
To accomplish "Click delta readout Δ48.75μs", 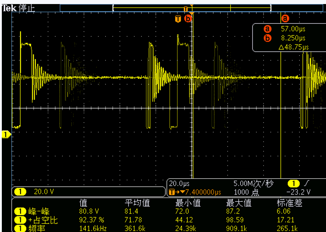I will coord(294,47).
